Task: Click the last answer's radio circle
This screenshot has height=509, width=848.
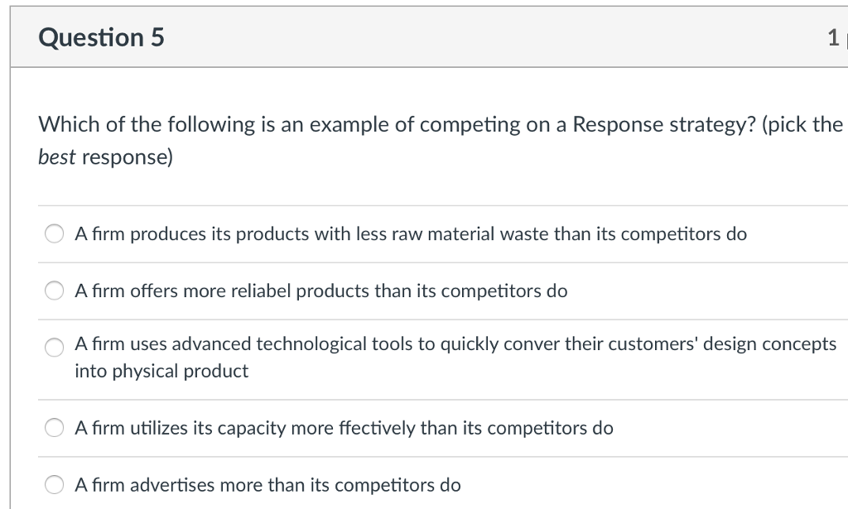Action: (54, 485)
